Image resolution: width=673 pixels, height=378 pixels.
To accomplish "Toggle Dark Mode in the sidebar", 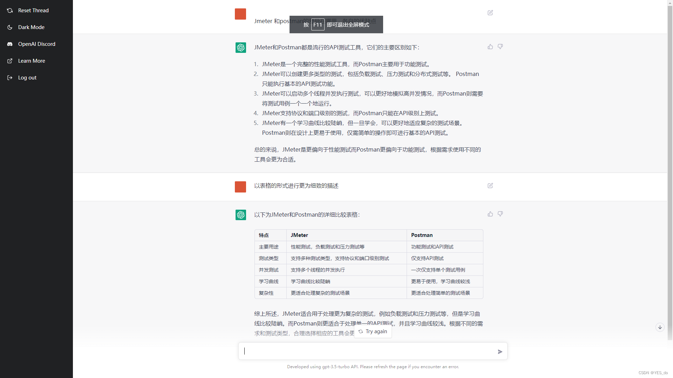I will click(x=36, y=27).
